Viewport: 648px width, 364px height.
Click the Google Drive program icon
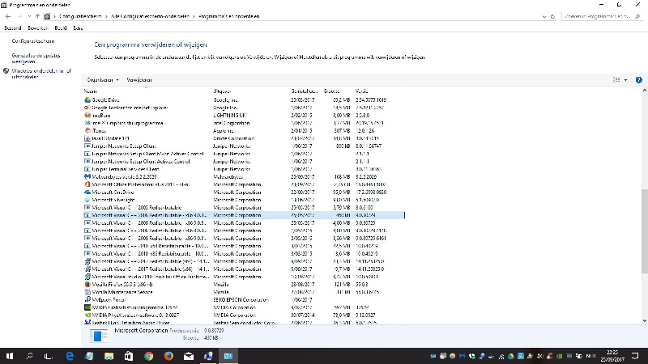click(87, 100)
